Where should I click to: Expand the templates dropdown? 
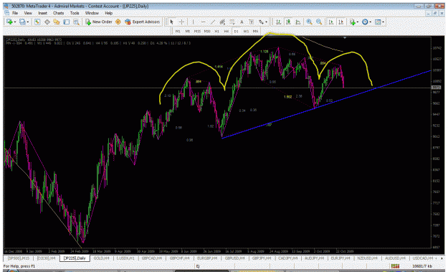383,22
